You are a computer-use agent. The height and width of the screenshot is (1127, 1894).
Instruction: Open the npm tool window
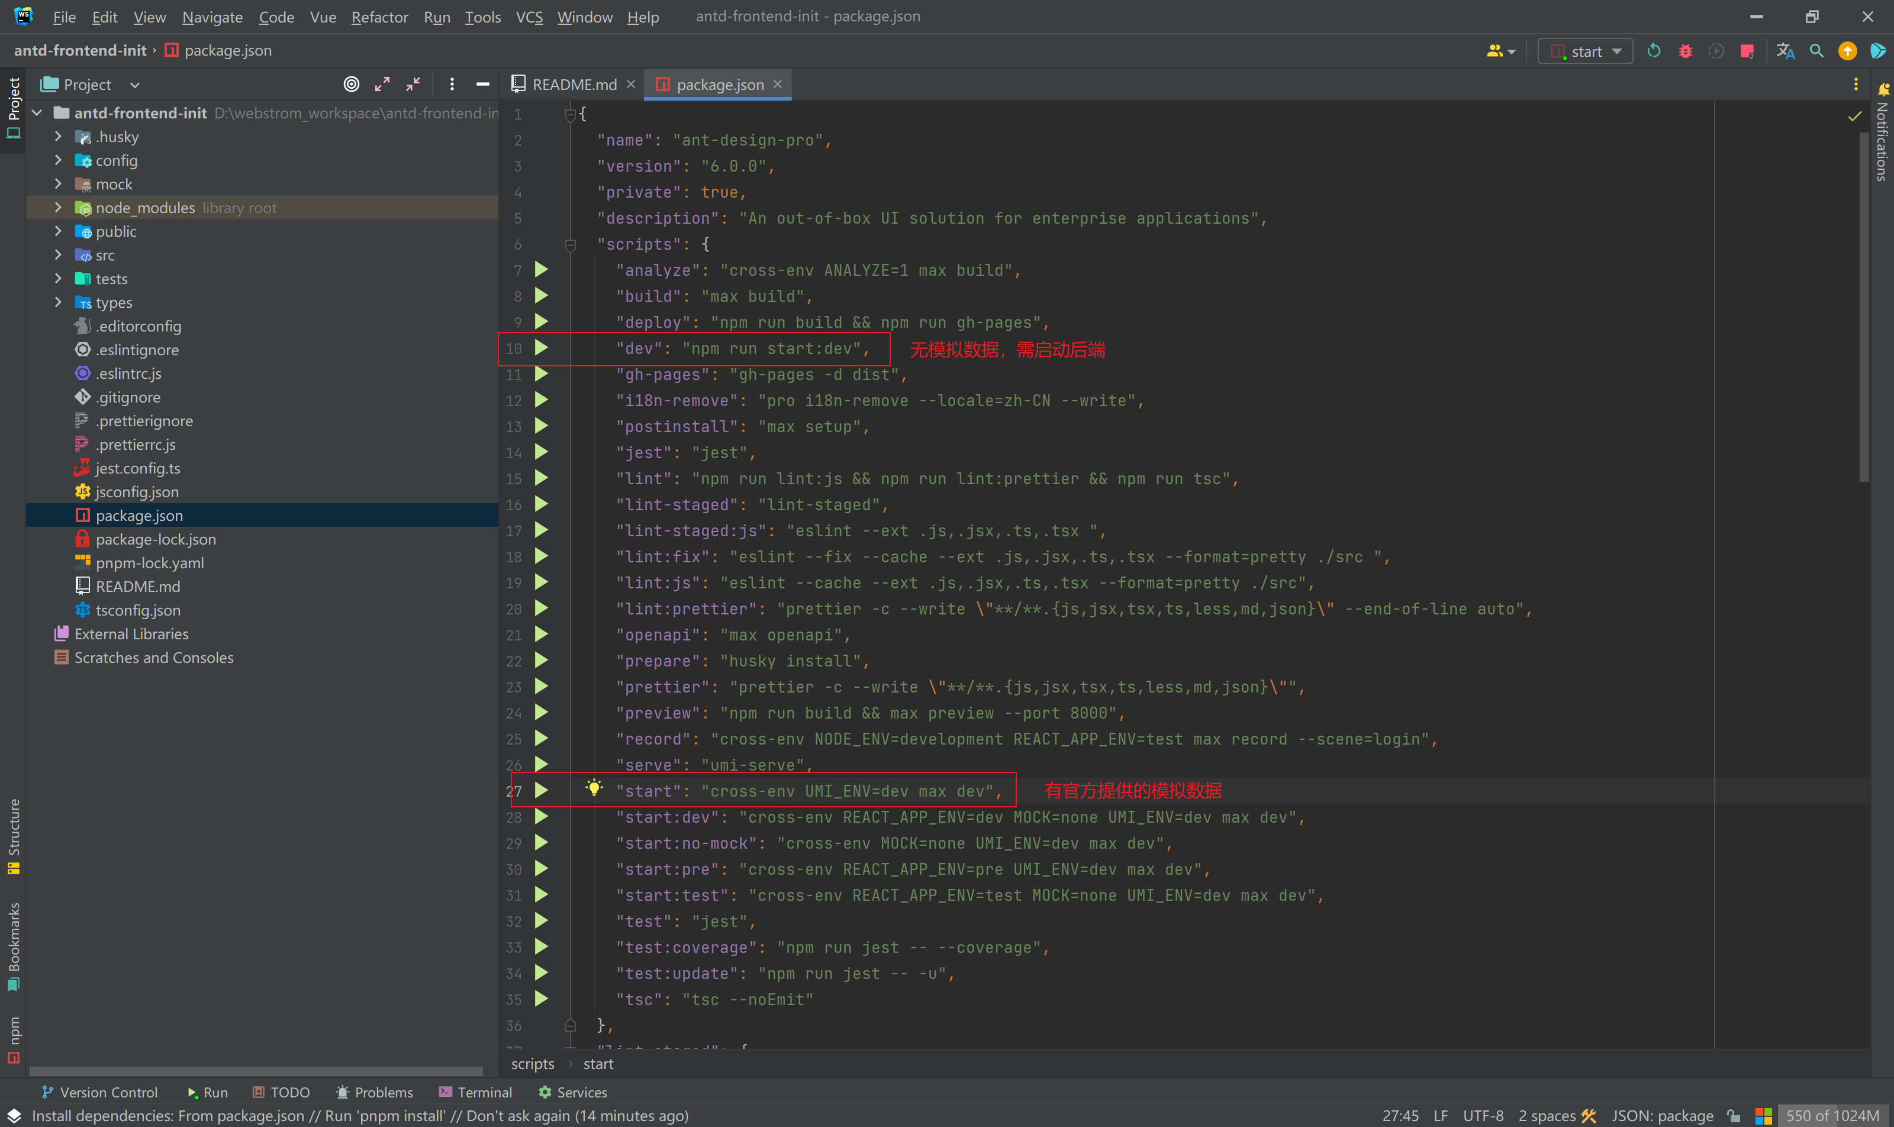point(14,1039)
